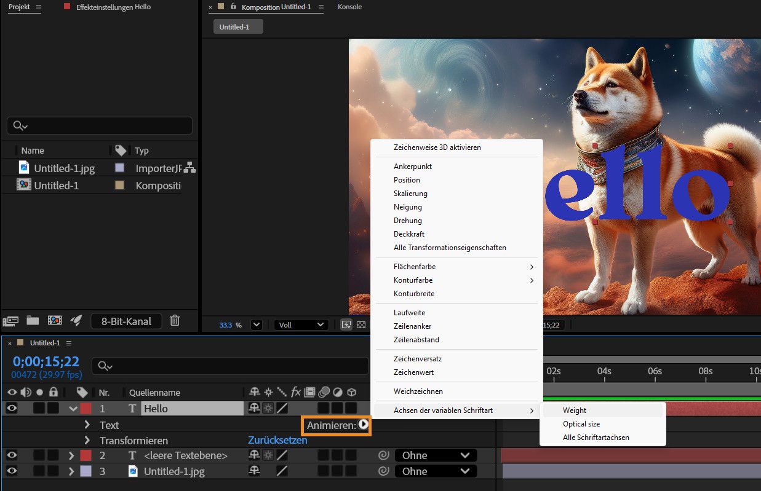The image size is (761, 491).
Task: Open the Komposition panel hamburger menu
Action: (x=322, y=7)
